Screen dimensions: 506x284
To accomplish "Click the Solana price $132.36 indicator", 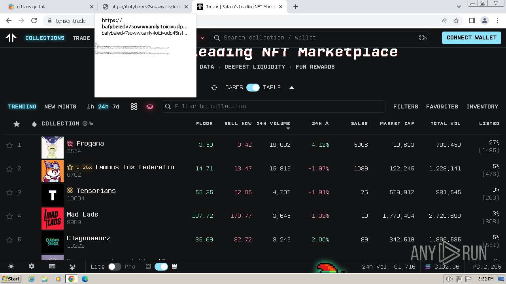I will 442,267.
